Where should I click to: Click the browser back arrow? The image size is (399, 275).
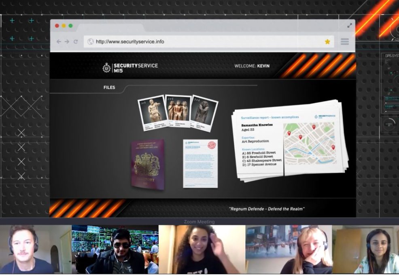point(59,42)
